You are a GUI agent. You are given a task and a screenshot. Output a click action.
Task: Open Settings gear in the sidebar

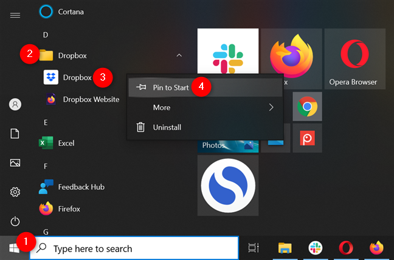[15, 192]
